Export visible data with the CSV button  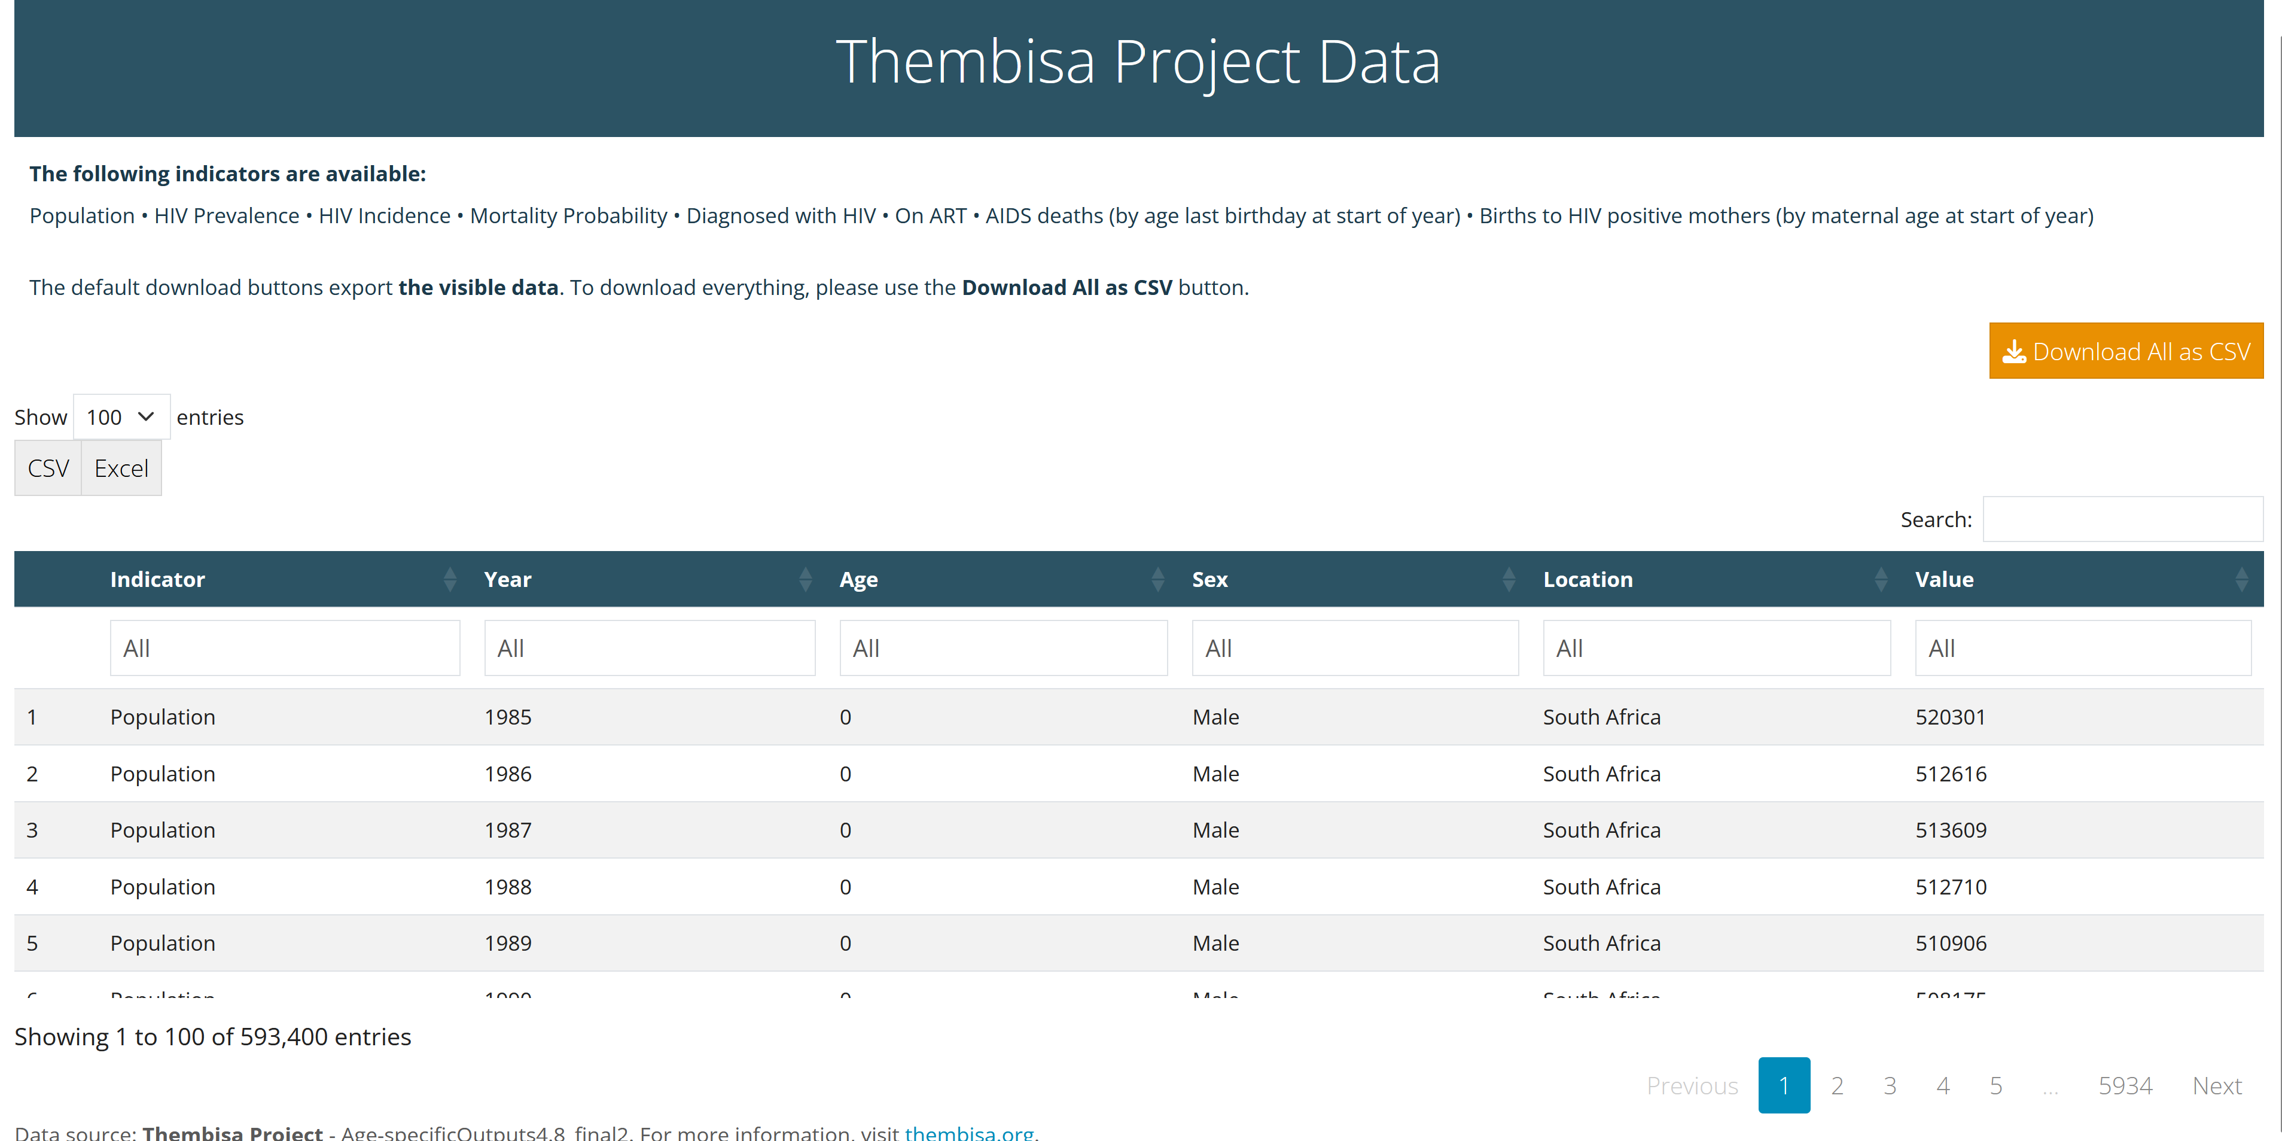point(48,468)
